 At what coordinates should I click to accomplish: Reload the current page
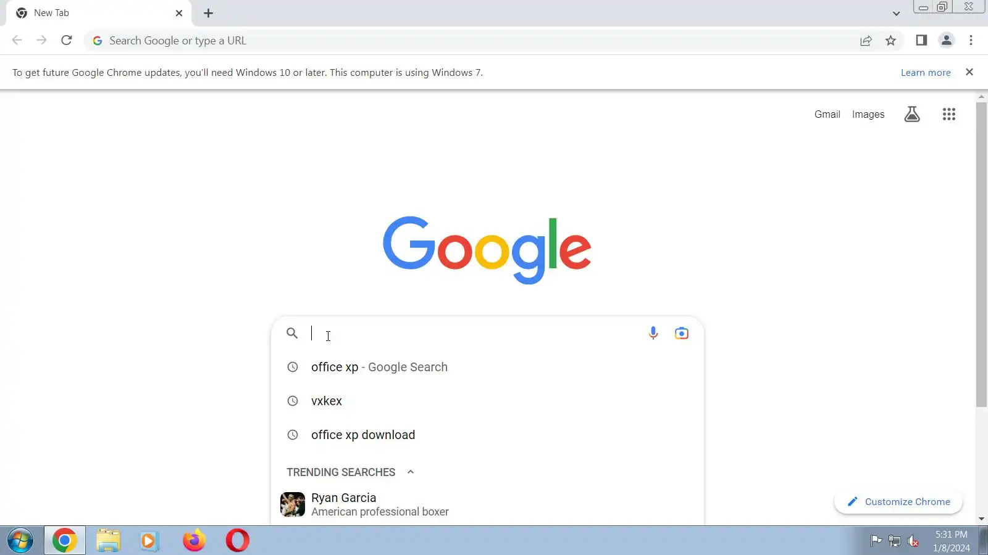click(67, 41)
